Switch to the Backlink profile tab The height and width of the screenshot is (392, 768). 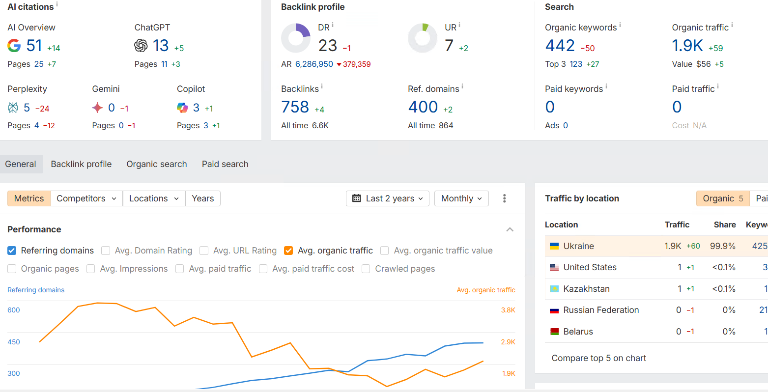click(x=81, y=164)
